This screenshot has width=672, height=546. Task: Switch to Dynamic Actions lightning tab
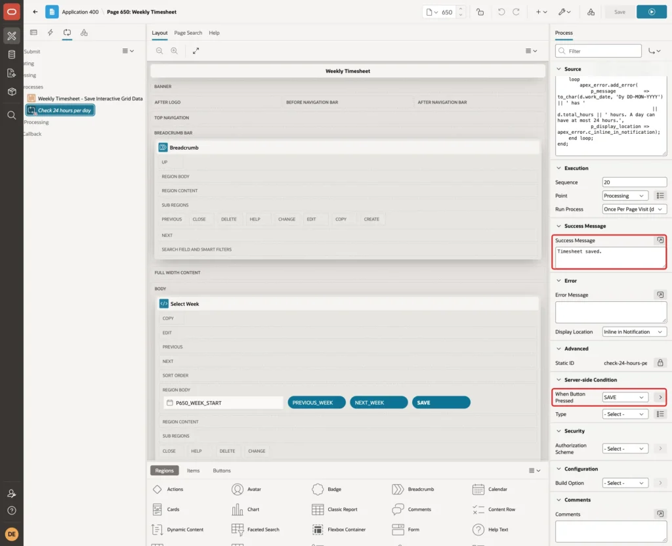[x=50, y=33]
